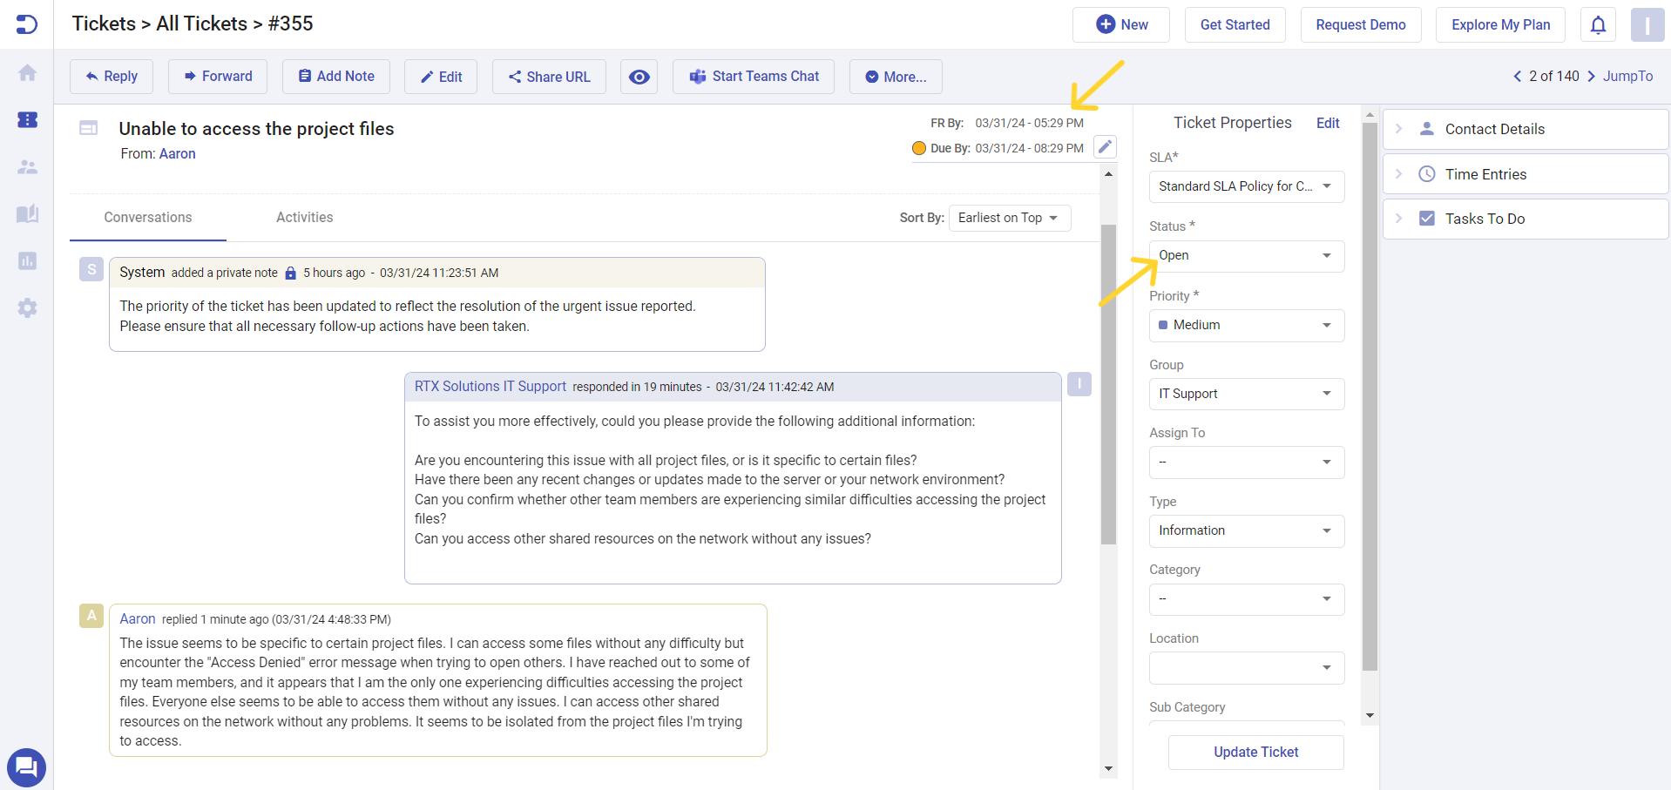Select the Conversations tab

click(148, 218)
